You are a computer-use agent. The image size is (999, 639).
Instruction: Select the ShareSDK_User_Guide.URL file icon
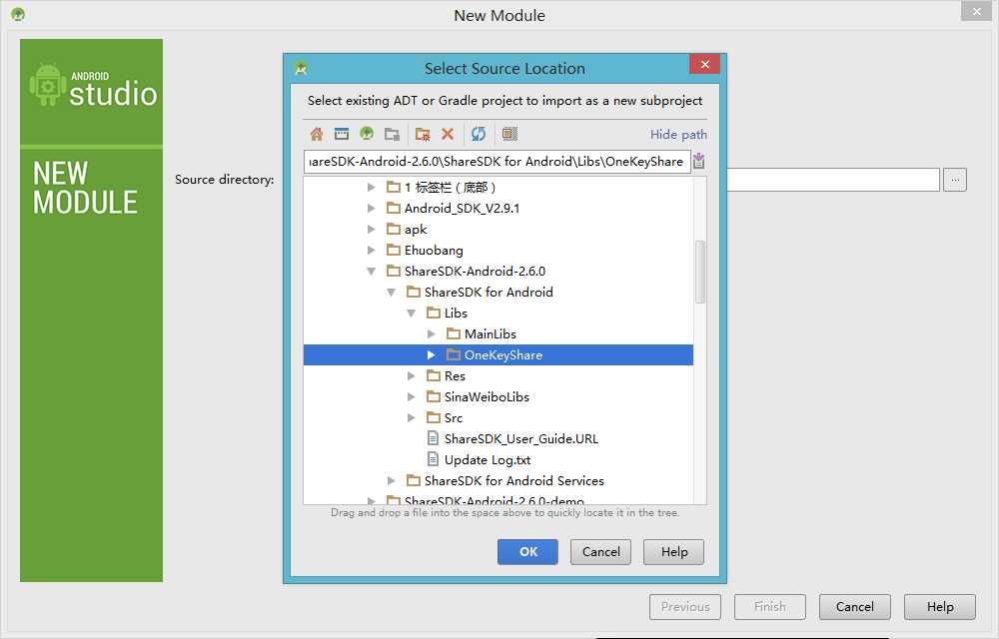(433, 438)
